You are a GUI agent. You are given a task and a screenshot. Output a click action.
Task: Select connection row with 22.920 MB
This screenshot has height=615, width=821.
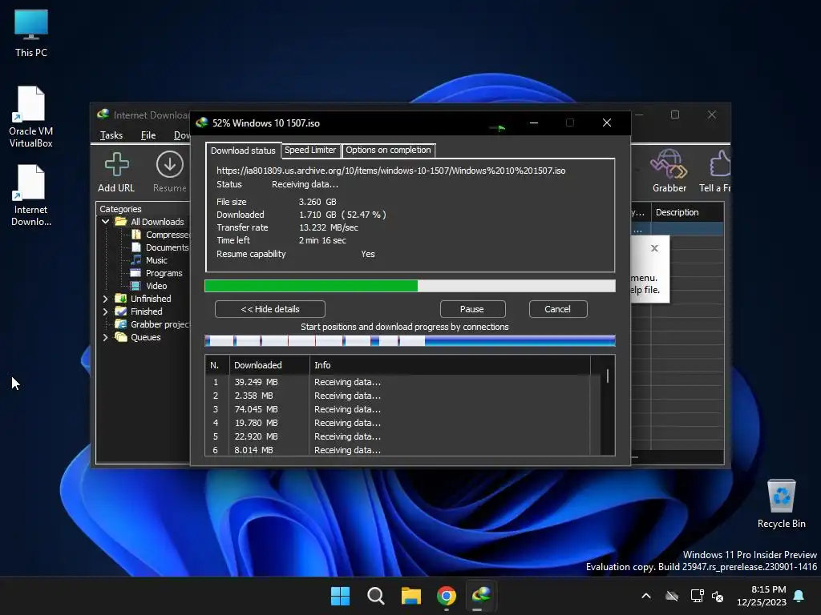tap(403, 436)
